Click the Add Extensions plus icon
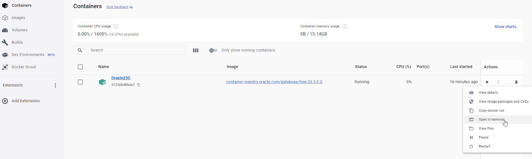 (5, 101)
